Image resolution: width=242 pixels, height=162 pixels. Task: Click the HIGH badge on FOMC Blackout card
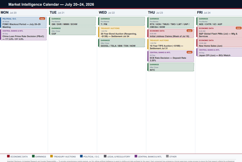tap(42, 19)
